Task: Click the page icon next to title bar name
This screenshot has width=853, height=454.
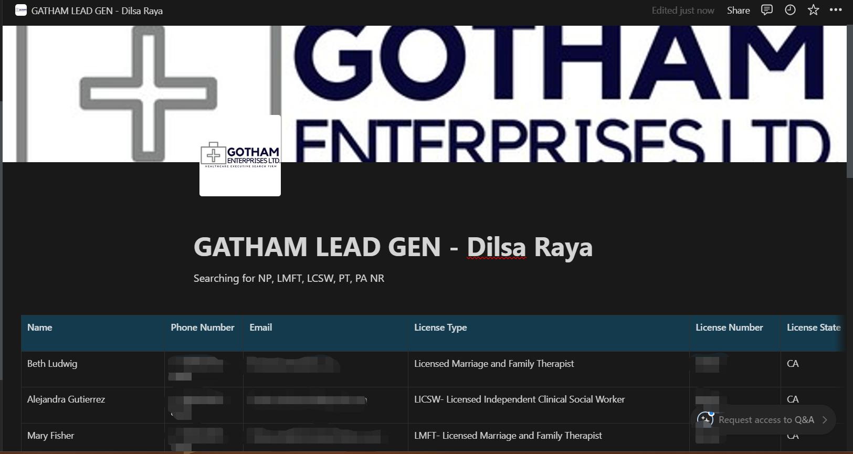Action: click(x=21, y=10)
